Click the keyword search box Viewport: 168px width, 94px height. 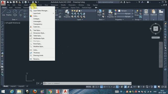(x=109, y=2)
